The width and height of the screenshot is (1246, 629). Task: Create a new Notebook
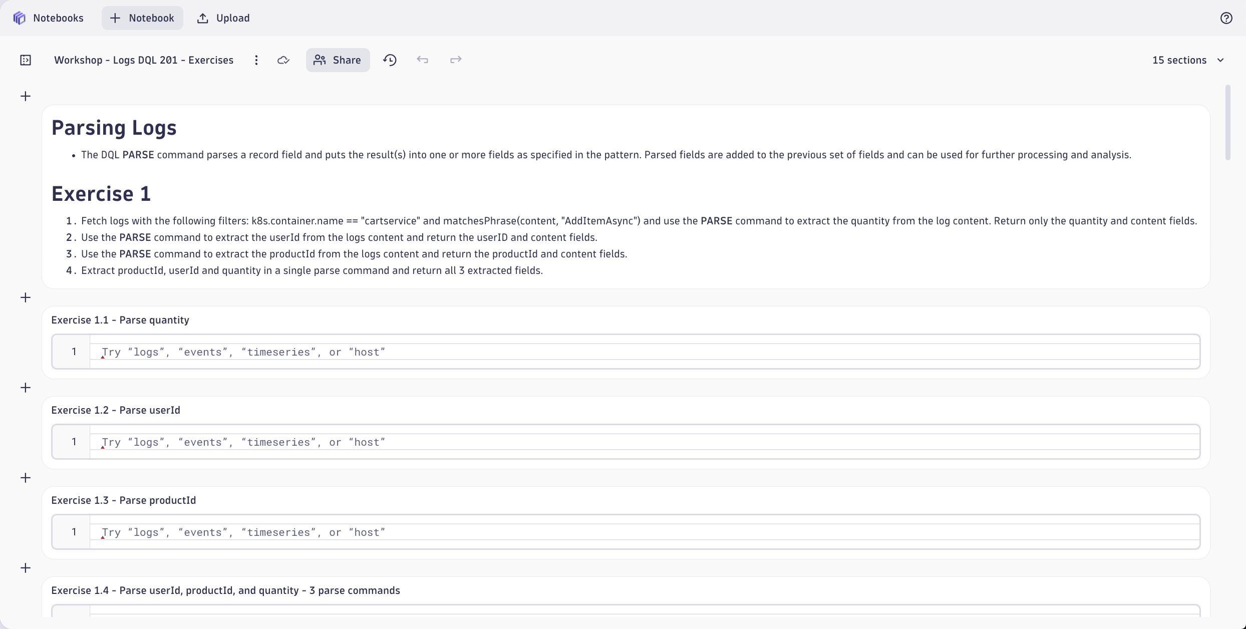pos(142,18)
